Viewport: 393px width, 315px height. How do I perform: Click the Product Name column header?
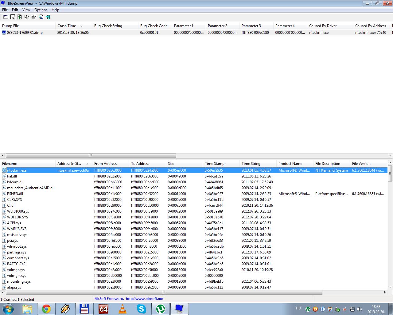tap(295, 164)
